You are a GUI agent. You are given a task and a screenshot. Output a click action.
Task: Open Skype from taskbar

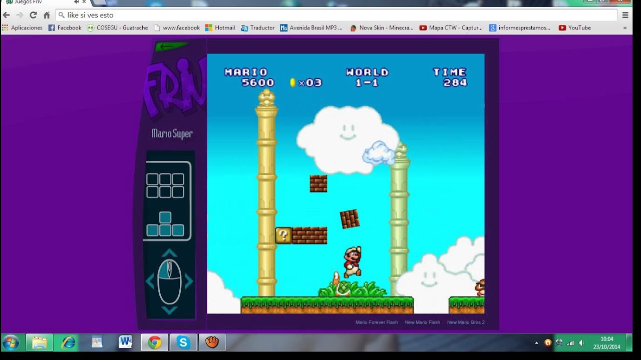(x=183, y=342)
